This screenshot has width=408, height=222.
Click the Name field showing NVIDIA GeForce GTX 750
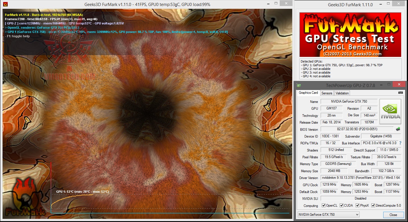[349, 101]
